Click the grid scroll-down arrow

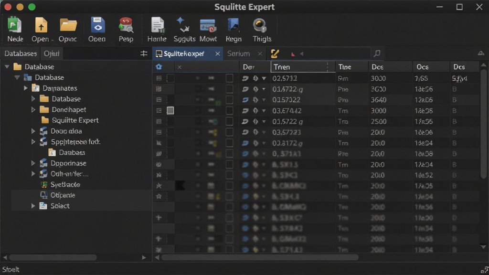tap(483, 247)
